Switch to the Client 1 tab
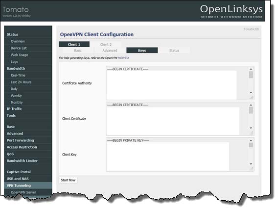Viewport: 278px width, 213px height. click(74, 44)
